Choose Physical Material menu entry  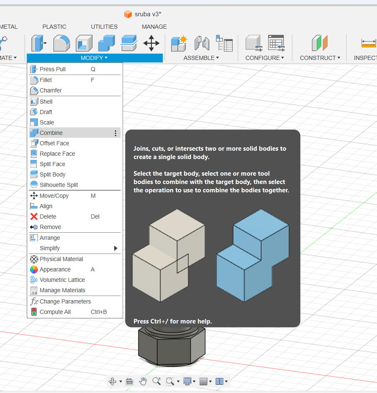75,259
